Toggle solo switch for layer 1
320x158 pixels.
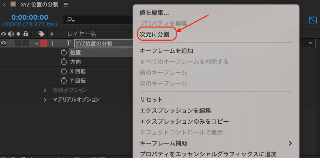point(18,43)
